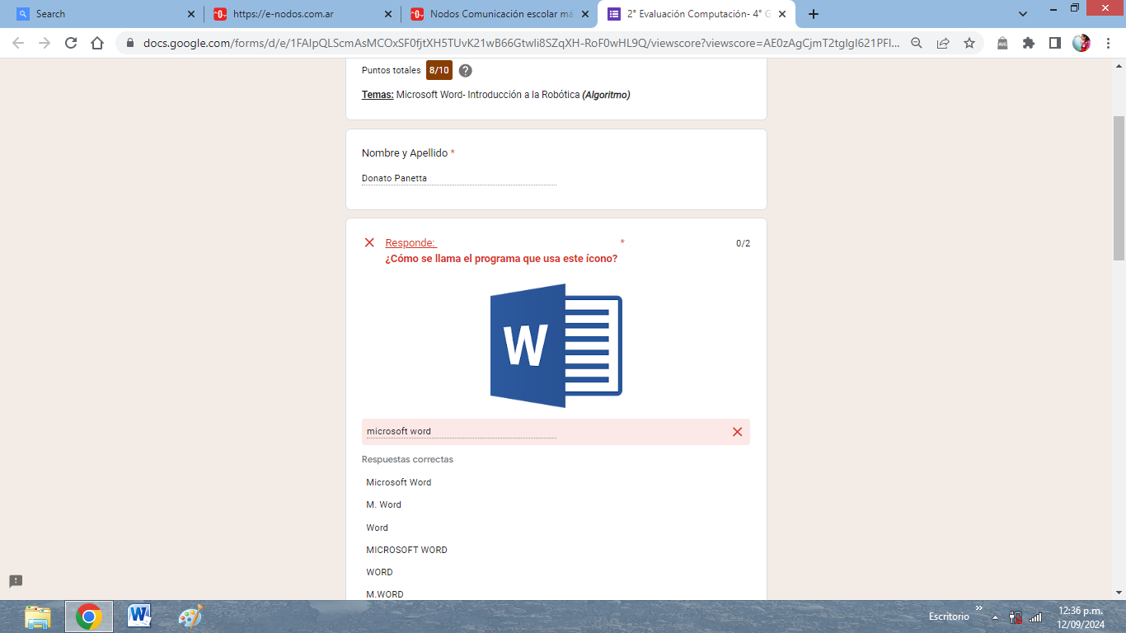
Task: Toggle the Chrome side panel icon
Action: tap(1054, 44)
